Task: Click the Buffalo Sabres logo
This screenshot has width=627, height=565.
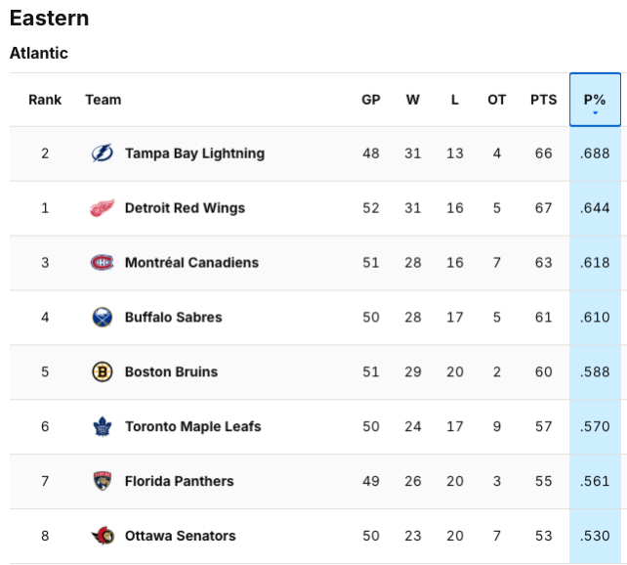Action: point(103,318)
